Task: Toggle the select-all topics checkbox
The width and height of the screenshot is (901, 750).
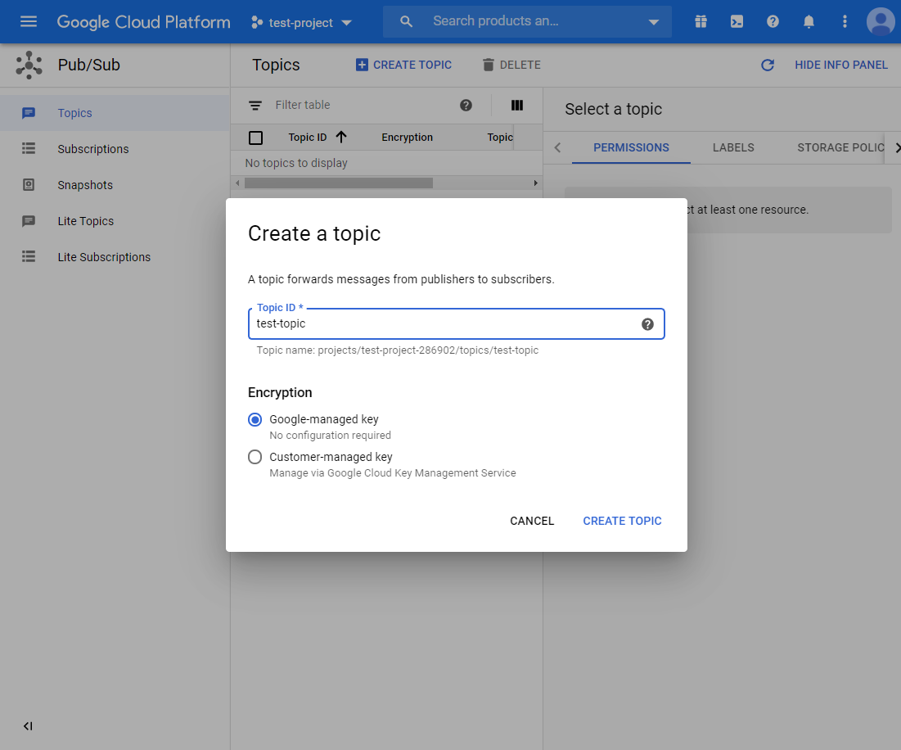Action: [255, 138]
